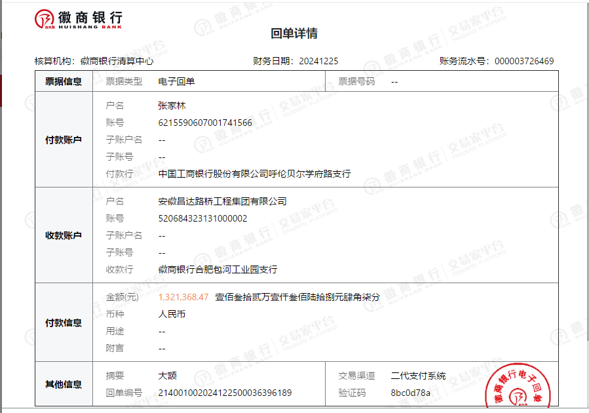The width and height of the screenshot is (589, 413).
Task: Select the payee name 安徽昌达路桥工程集团有限公司
Action: tap(222, 201)
